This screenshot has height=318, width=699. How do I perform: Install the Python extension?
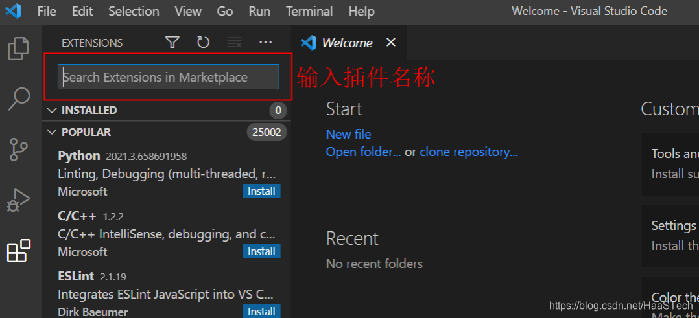(262, 191)
